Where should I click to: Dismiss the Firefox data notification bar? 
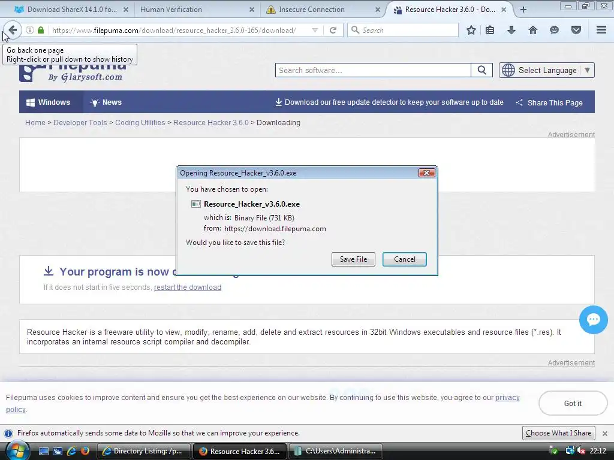click(x=604, y=434)
